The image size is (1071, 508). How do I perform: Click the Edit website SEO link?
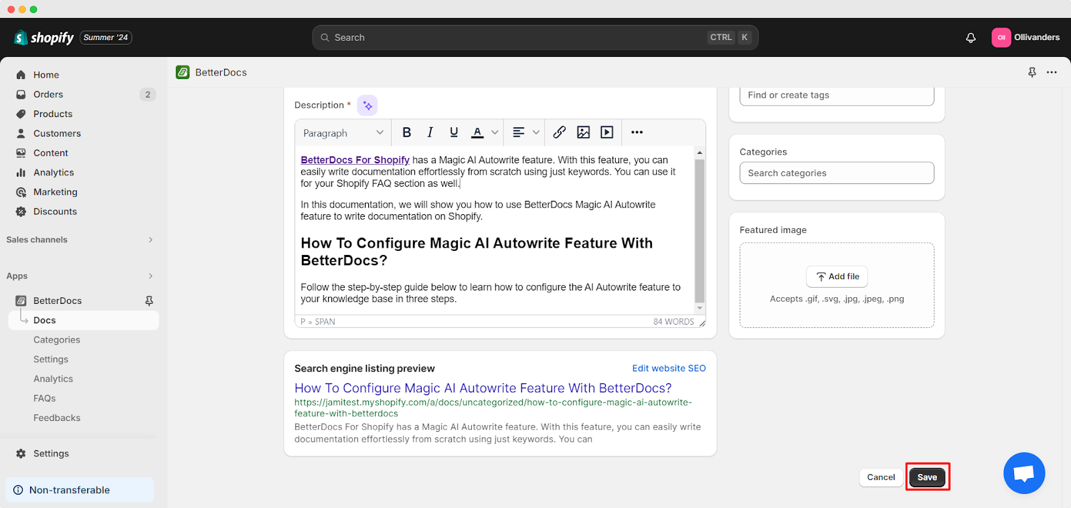(x=669, y=368)
